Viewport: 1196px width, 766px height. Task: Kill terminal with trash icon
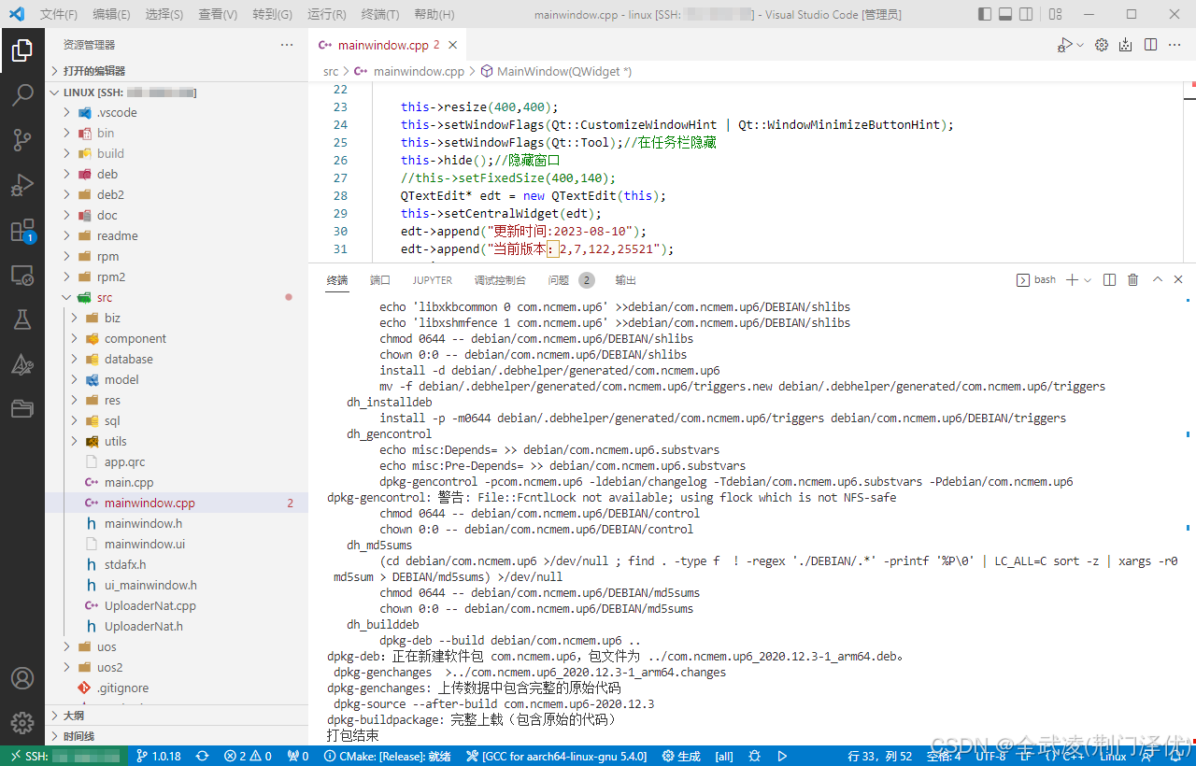click(1132, 280)
